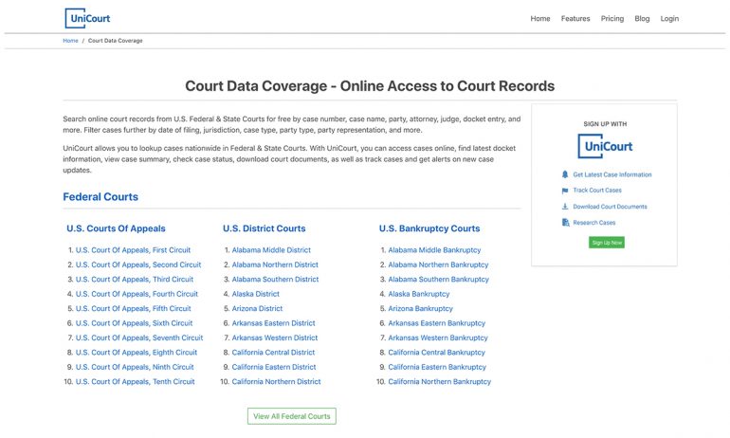
Task: Open the Research Cases link
Action: [x=594, y=223]
